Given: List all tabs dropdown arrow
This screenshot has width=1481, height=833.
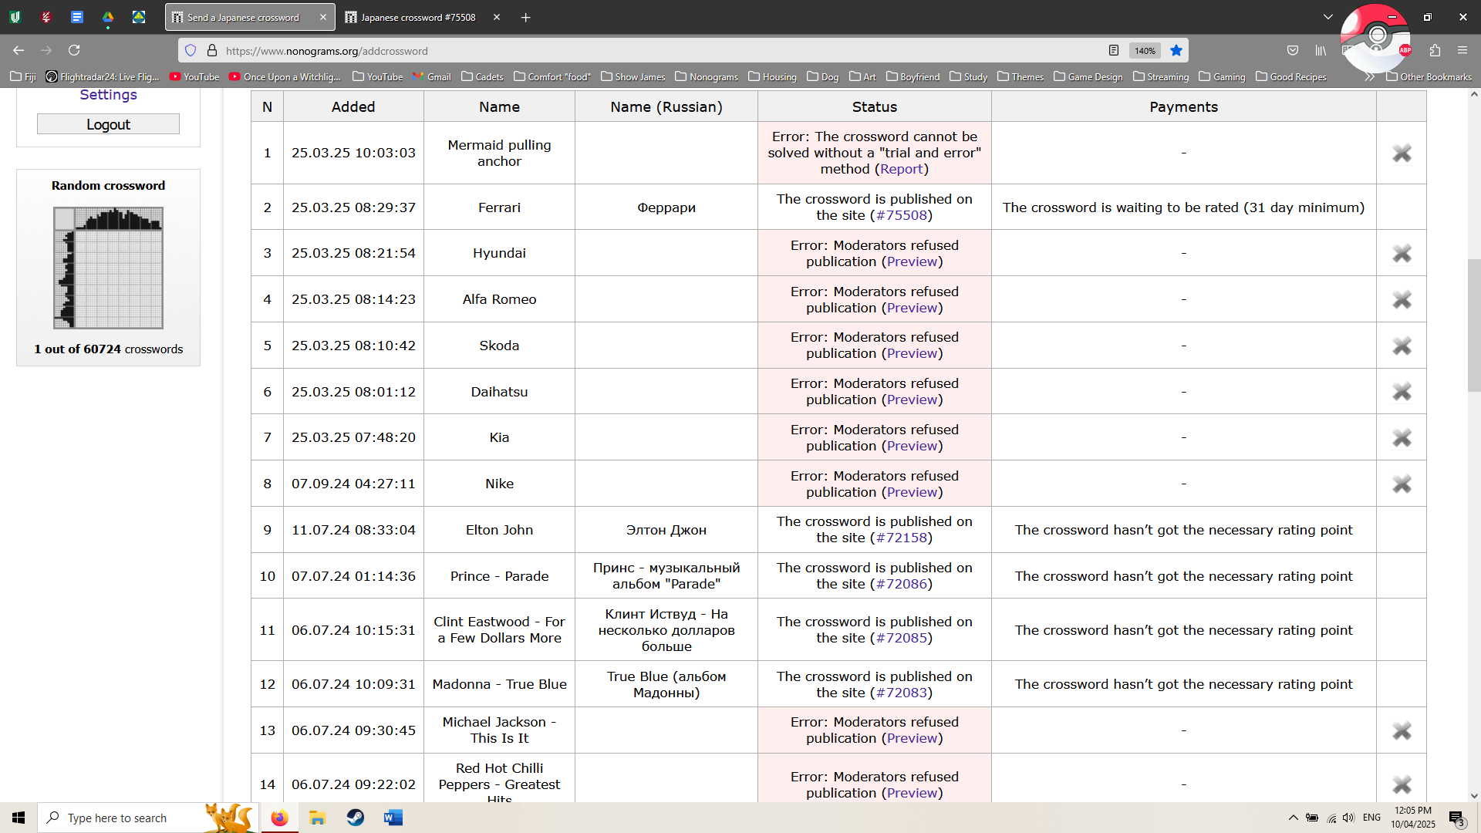Looking at the screenshot, I should [1328, 17].
